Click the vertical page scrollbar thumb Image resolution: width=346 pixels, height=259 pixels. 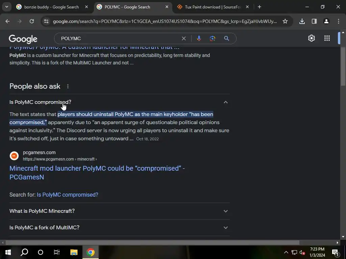point(343,66)
